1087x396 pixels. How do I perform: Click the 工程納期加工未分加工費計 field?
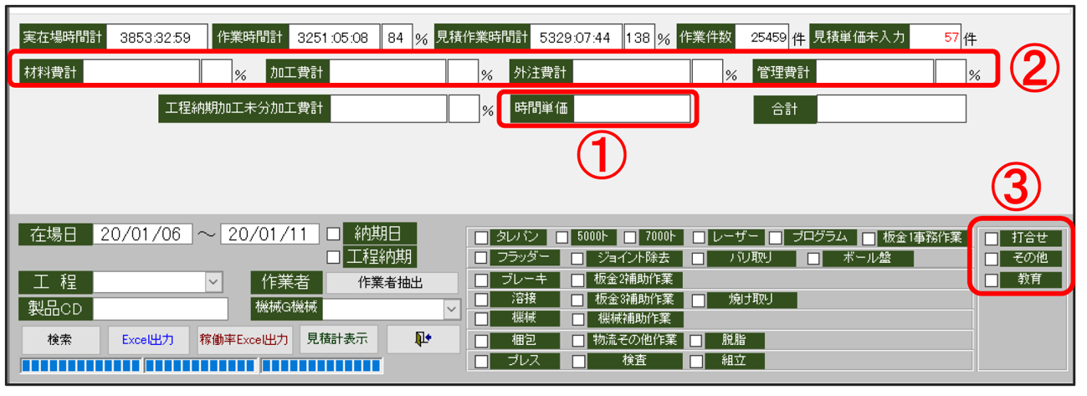pos(388,109)
